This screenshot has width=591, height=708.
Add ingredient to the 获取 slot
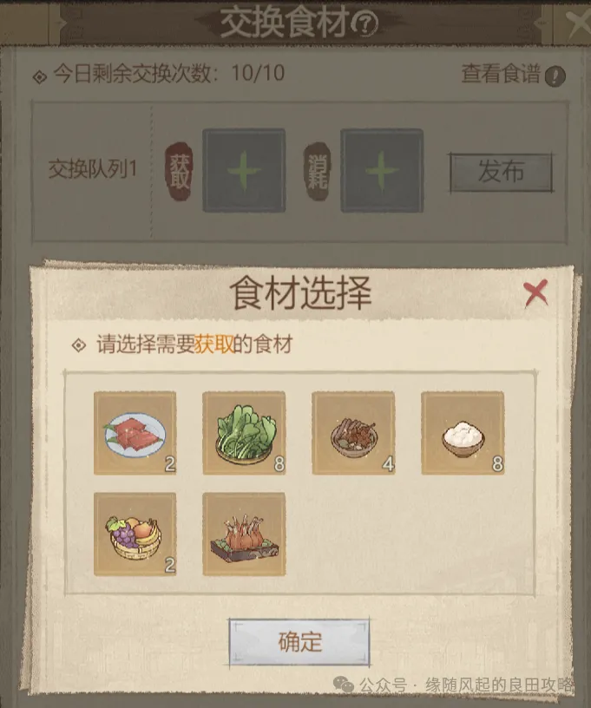[x=244, y=170]
